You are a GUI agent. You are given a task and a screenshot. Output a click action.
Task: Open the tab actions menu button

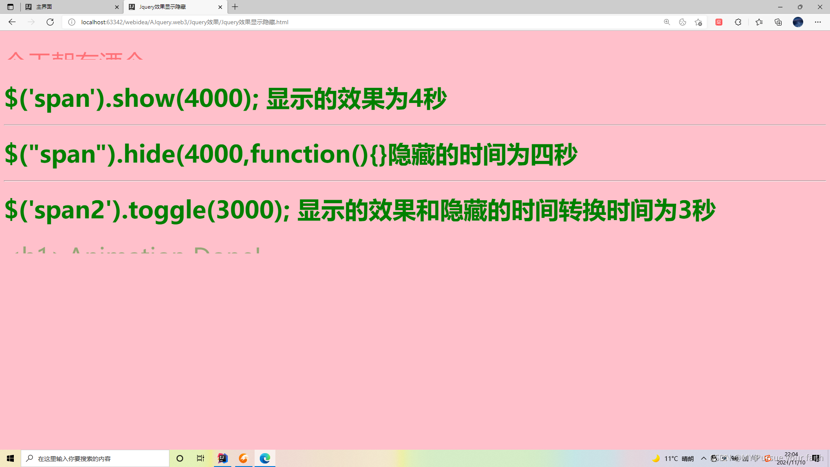coord(10,7)
